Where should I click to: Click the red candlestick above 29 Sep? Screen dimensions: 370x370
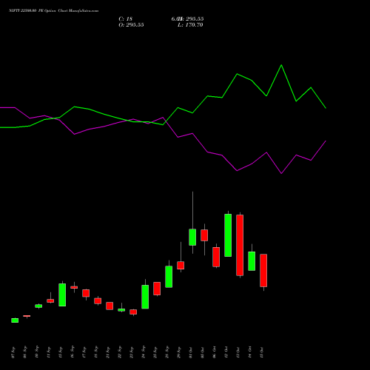coord(181,265)
